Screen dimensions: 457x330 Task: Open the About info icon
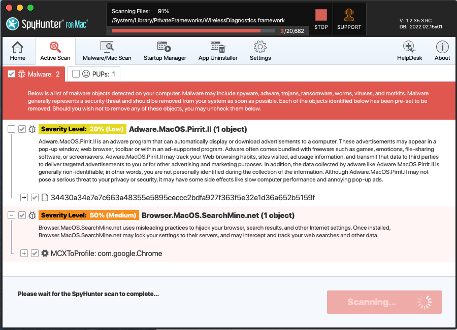click(442, 47)
